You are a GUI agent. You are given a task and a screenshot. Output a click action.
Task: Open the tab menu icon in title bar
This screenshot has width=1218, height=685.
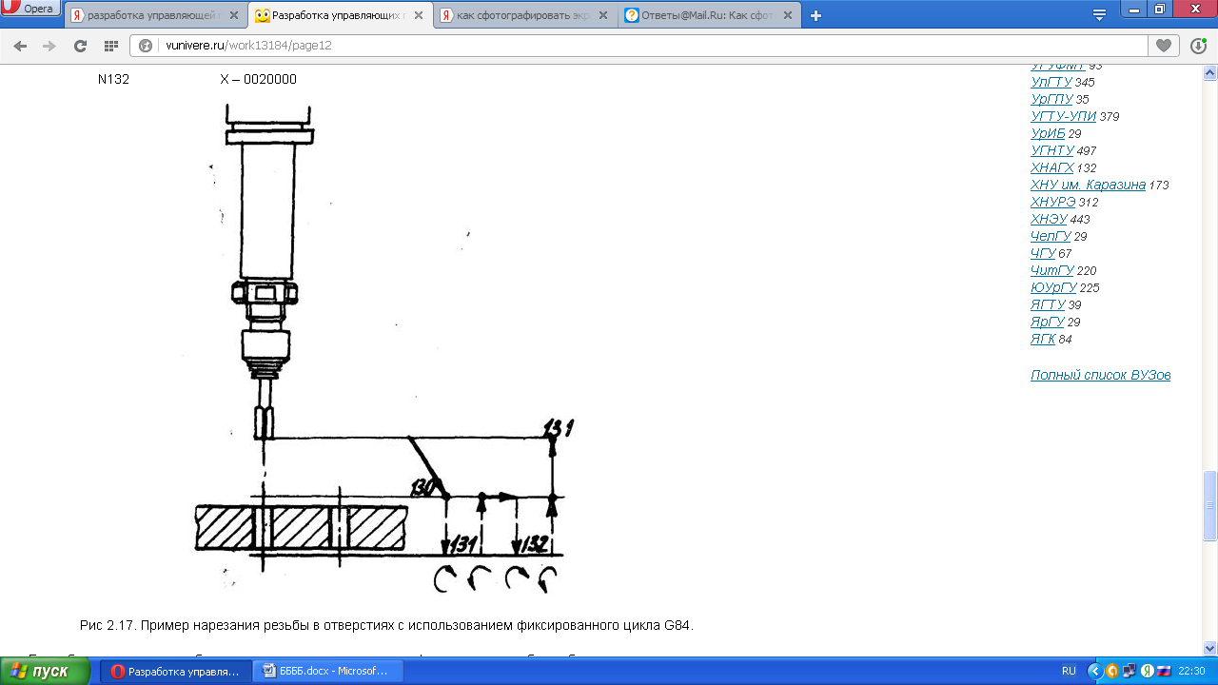pyautogui.click(x=1099, y=14)
